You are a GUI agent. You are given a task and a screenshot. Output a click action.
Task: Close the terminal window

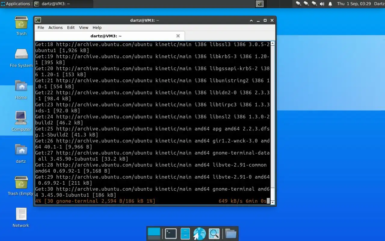pos(272,20)
